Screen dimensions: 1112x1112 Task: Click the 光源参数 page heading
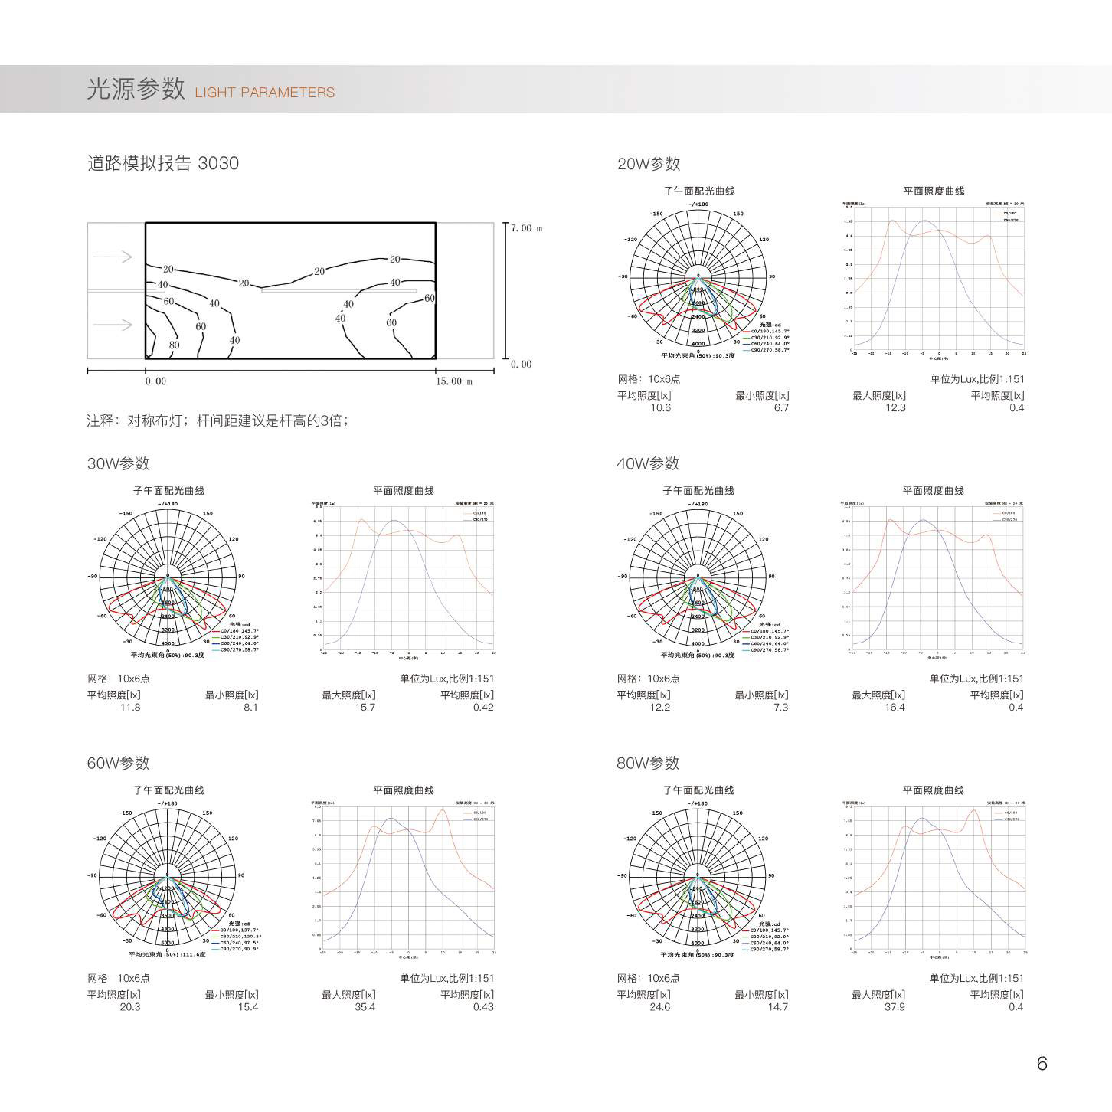[136, 89]
